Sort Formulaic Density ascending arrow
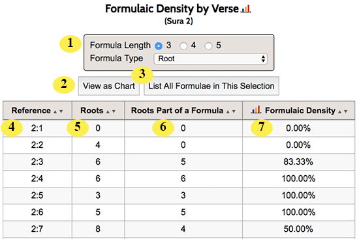Viewport: 359px width, 239px height. pos(340,111)
